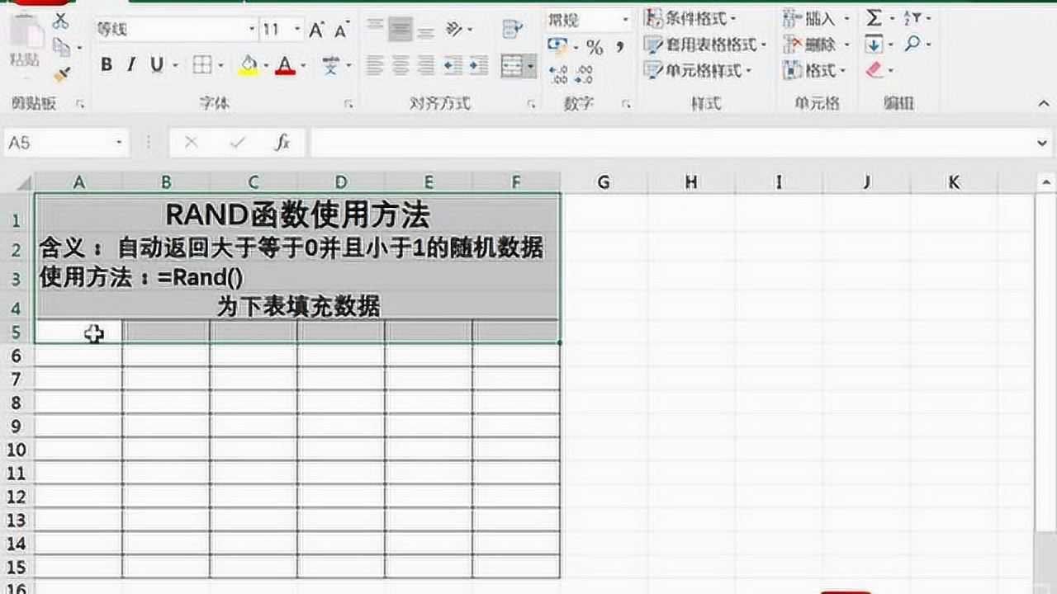
Task: Center text horizontally
Action: [x=401, y=65]
